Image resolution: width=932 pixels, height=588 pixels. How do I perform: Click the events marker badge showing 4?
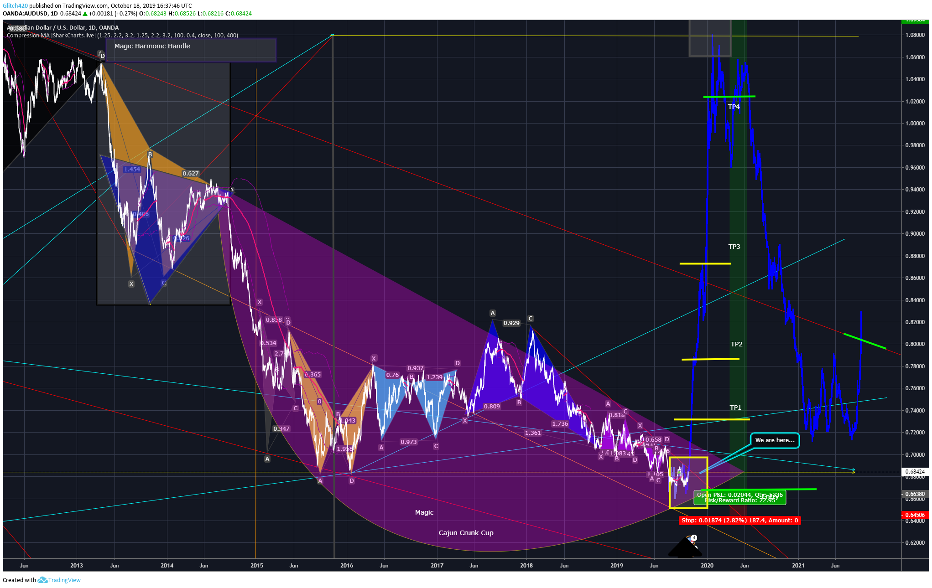pyautogui.click(x=693, y=538)
